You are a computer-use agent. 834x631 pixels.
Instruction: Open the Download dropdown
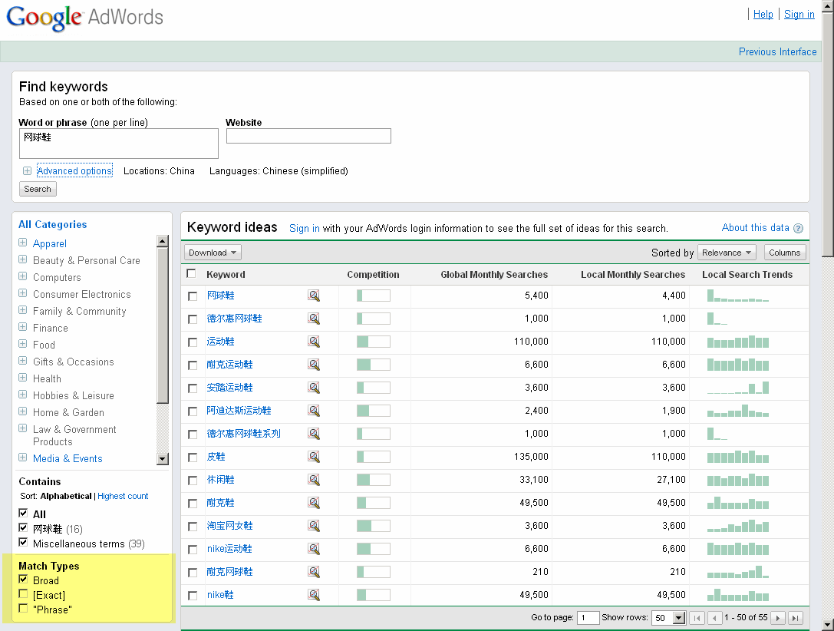point(213,253)
